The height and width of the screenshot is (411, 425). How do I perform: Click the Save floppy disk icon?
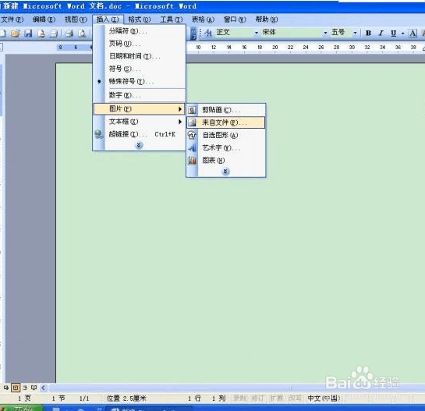pos(28,34)
